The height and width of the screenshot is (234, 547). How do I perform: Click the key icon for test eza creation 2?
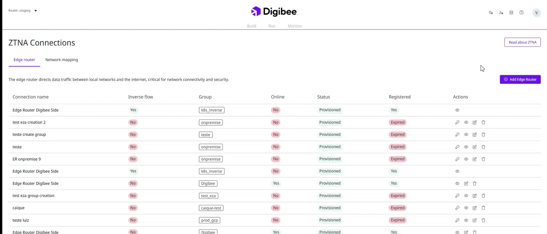click(457, 123)
